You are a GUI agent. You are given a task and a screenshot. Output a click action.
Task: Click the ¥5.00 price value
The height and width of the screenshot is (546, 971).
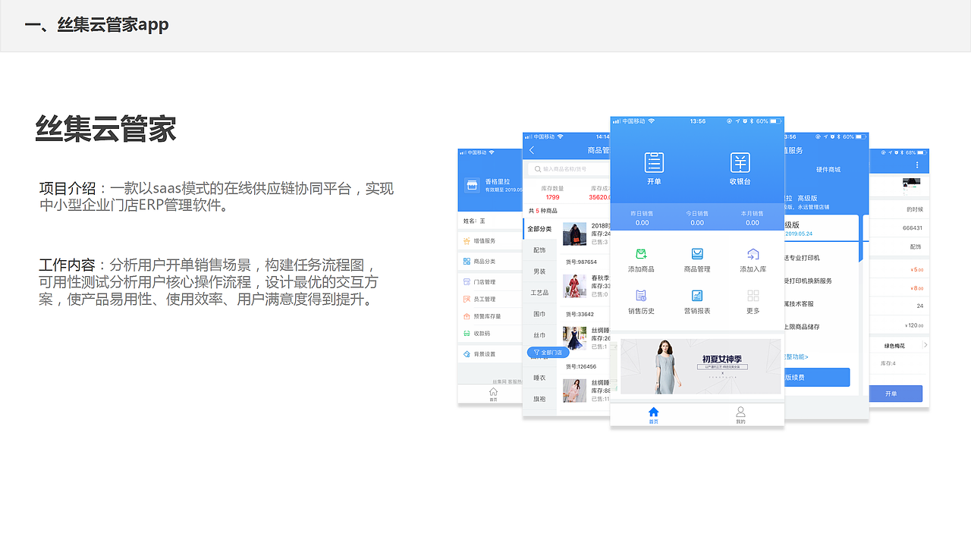916,269
